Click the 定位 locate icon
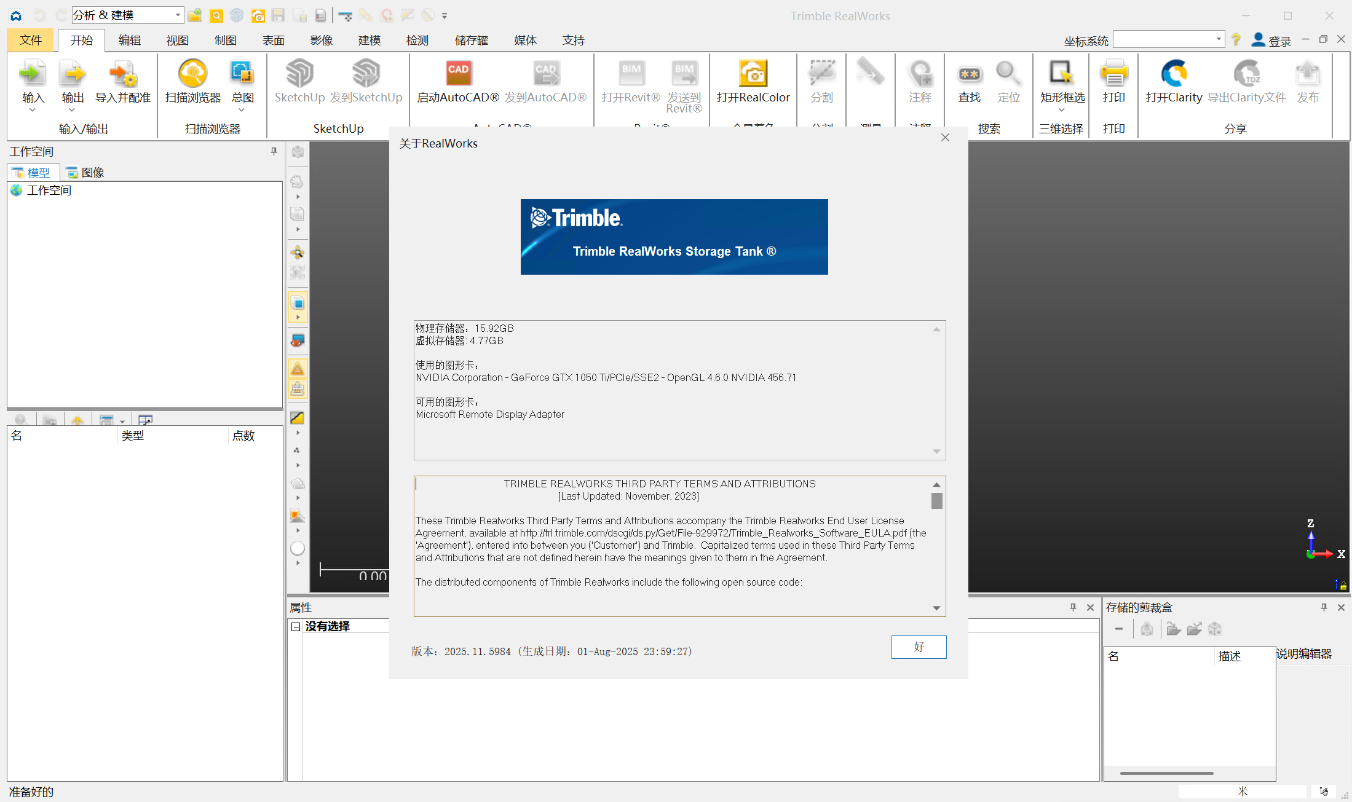Screen dimensions: 1352x802 [1008, 74]
